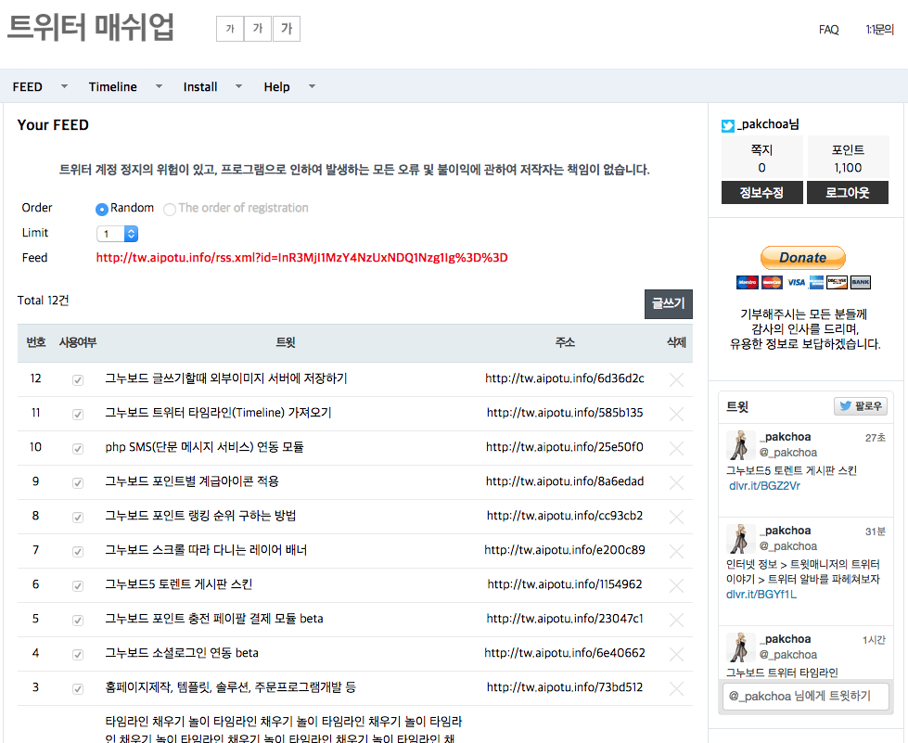Choose The order of registration option
Screen dimensions: 908x743
point(170,209)
